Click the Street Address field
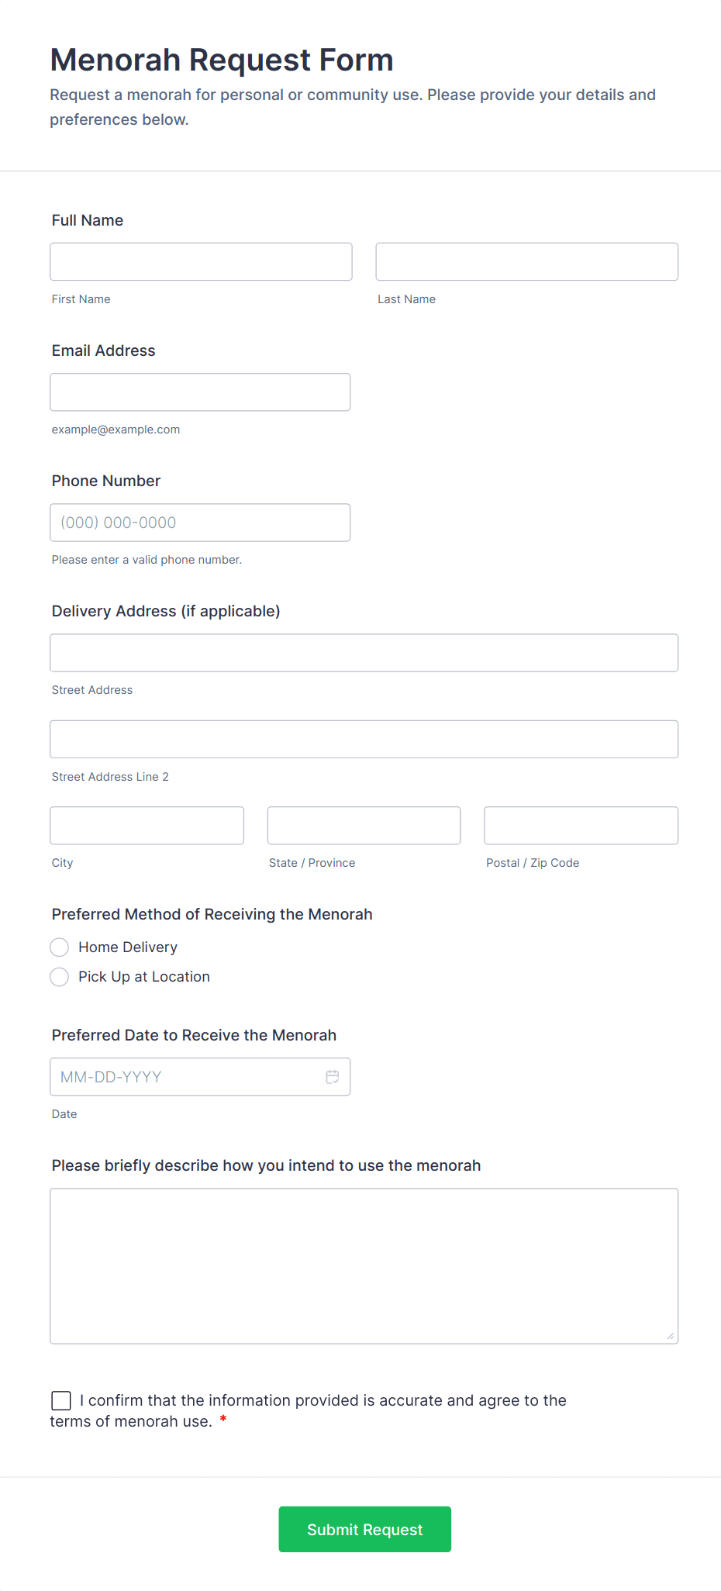The image size is (721, 1591). click(364, 653)
